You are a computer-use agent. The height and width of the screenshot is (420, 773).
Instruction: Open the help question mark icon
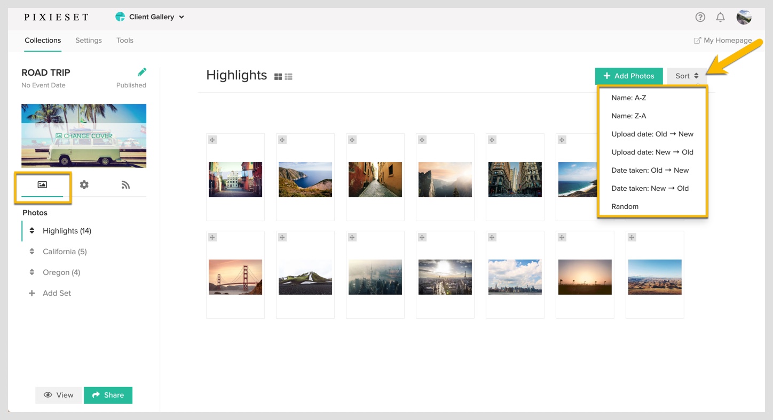(700, 17)
